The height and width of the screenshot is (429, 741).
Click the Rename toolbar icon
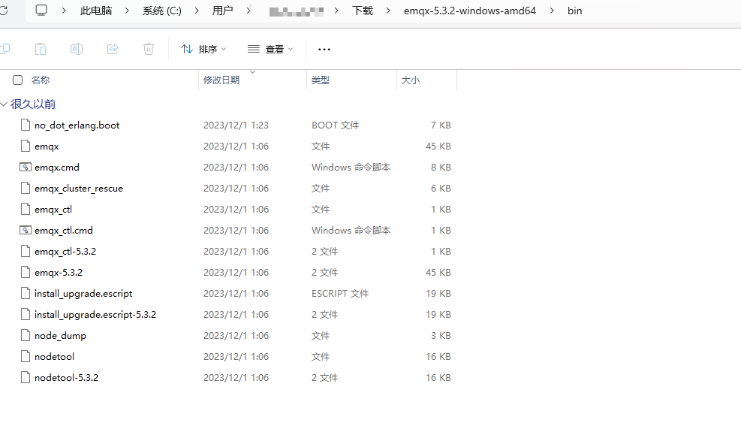point(77,49)
